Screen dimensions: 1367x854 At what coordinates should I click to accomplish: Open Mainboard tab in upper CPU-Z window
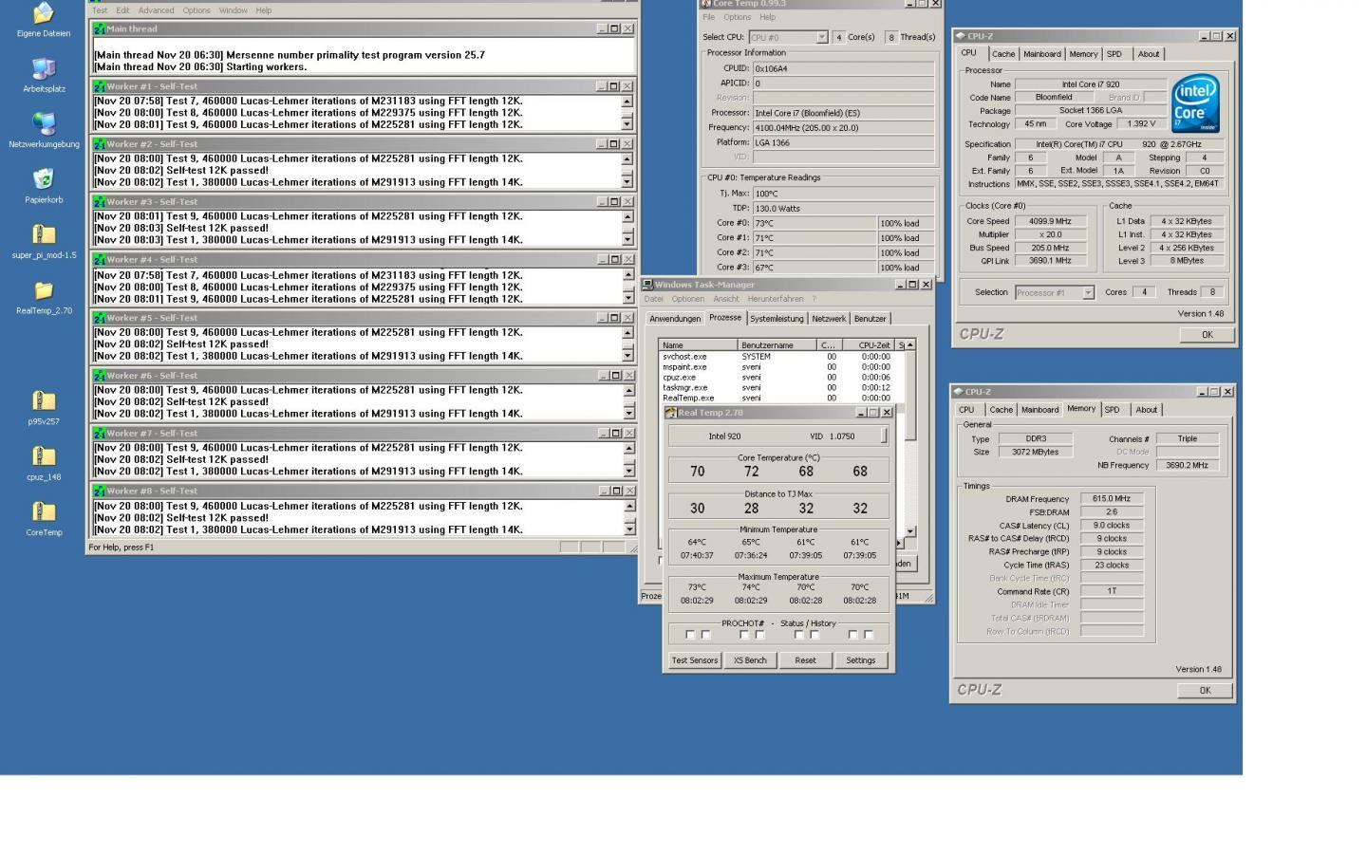point(1041,54)
